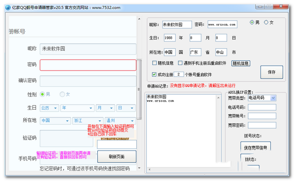Click the country field showing 中国 at right
Image resolution: width=294 pixels, height=181 pixels.
170,52
